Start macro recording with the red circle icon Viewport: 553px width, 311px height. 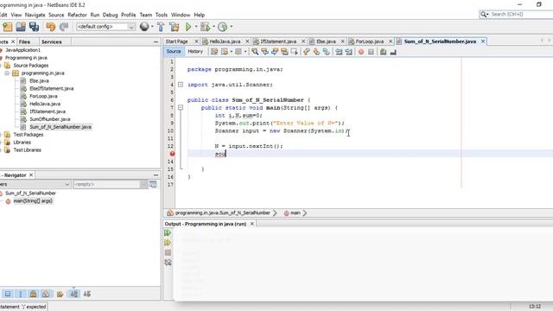[x=361, y=52]
